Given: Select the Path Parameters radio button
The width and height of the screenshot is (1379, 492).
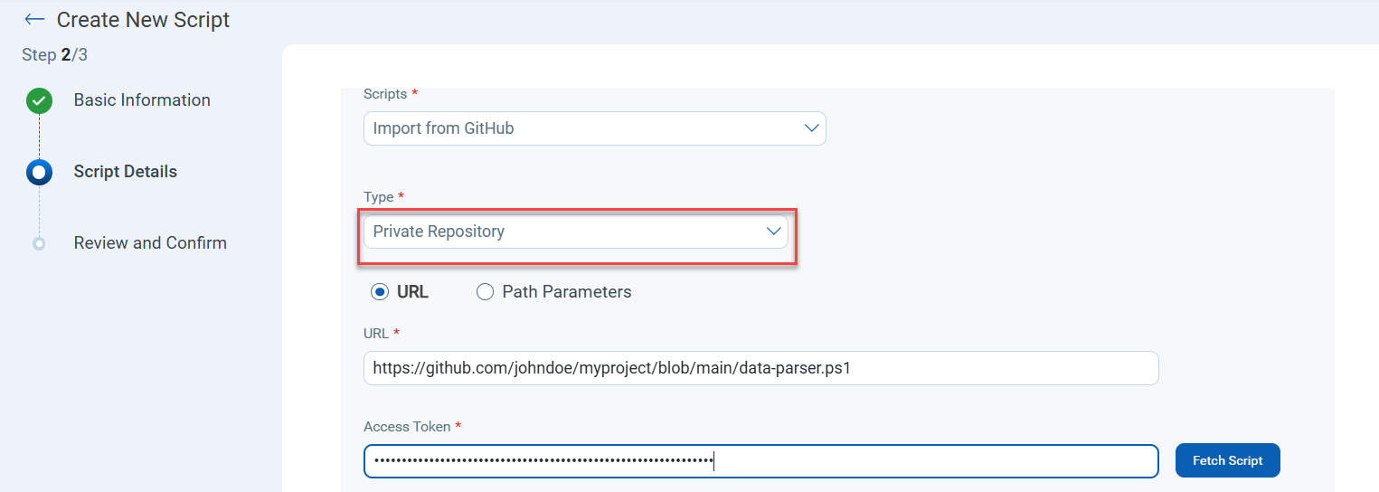Looking at the screenshot, I should click(x=486, y=292).
